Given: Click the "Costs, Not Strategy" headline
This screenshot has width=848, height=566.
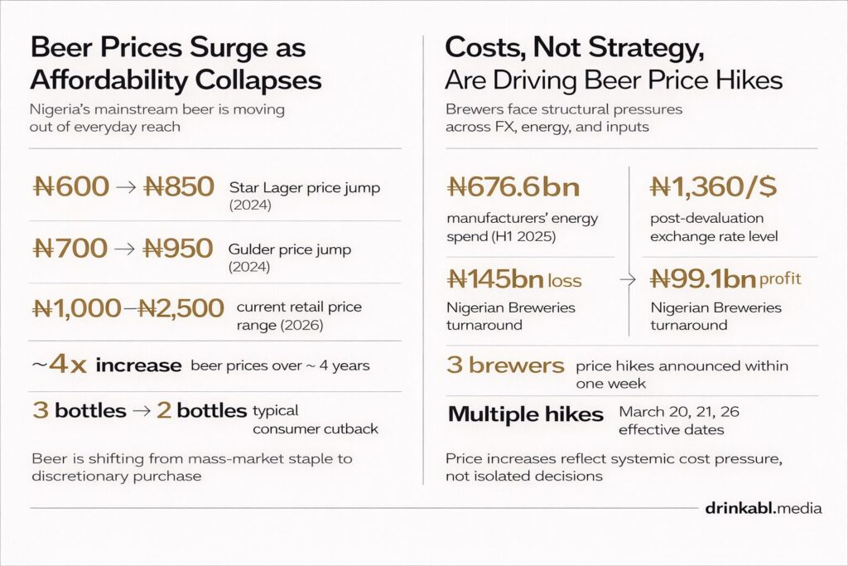Looking at the screenshot, I should (x=573, y=47).
